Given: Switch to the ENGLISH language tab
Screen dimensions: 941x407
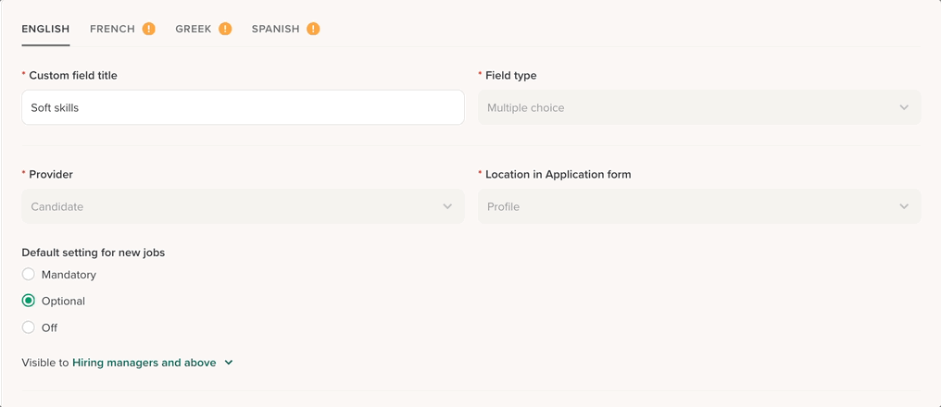Looking at the screenshot, I should coord(45,29).
